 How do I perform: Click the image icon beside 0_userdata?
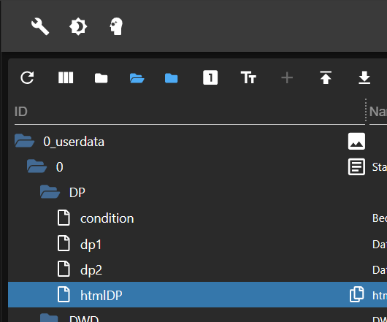point(356,142)
